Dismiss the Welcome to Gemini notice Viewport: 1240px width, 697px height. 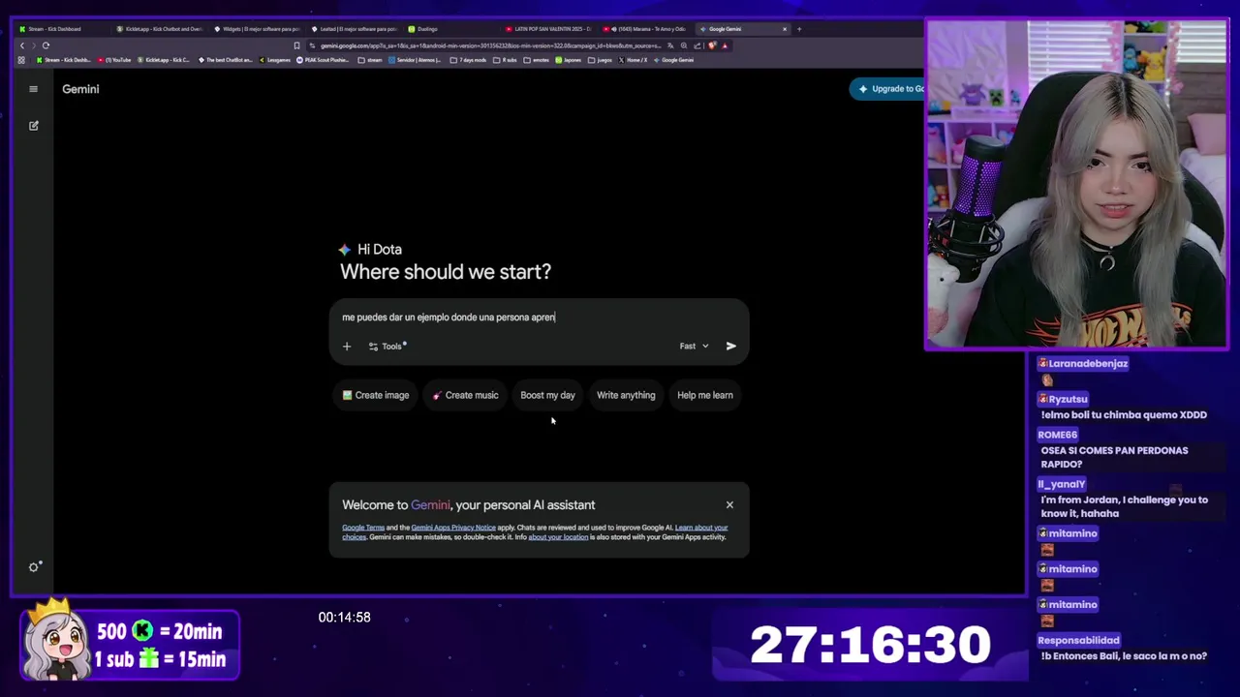click(x=729, y=504)
